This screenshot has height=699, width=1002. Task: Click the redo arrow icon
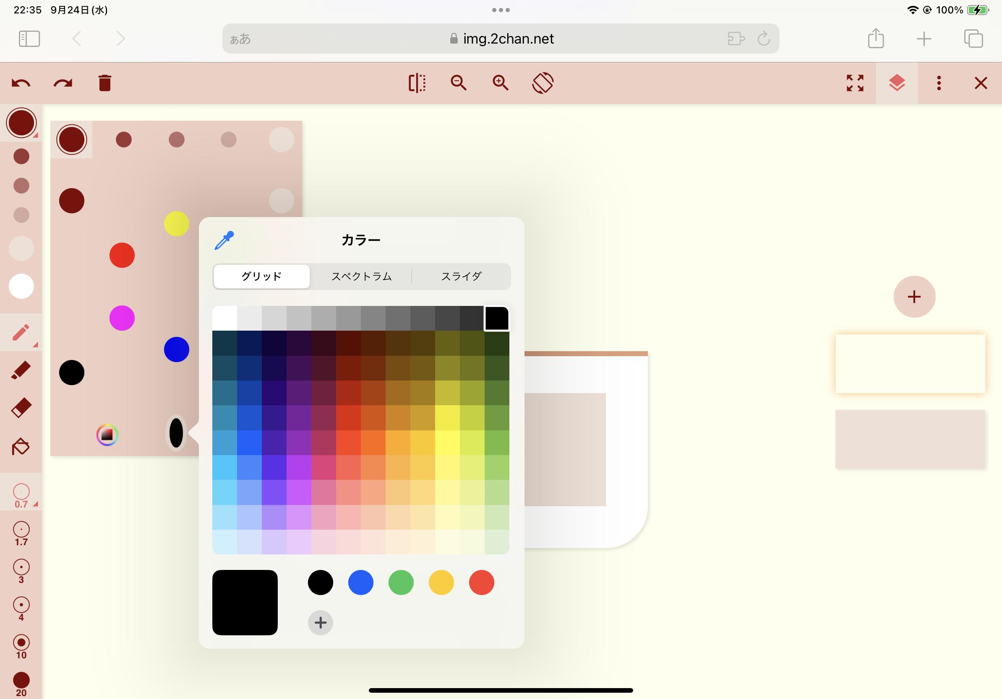click(63, 83)
